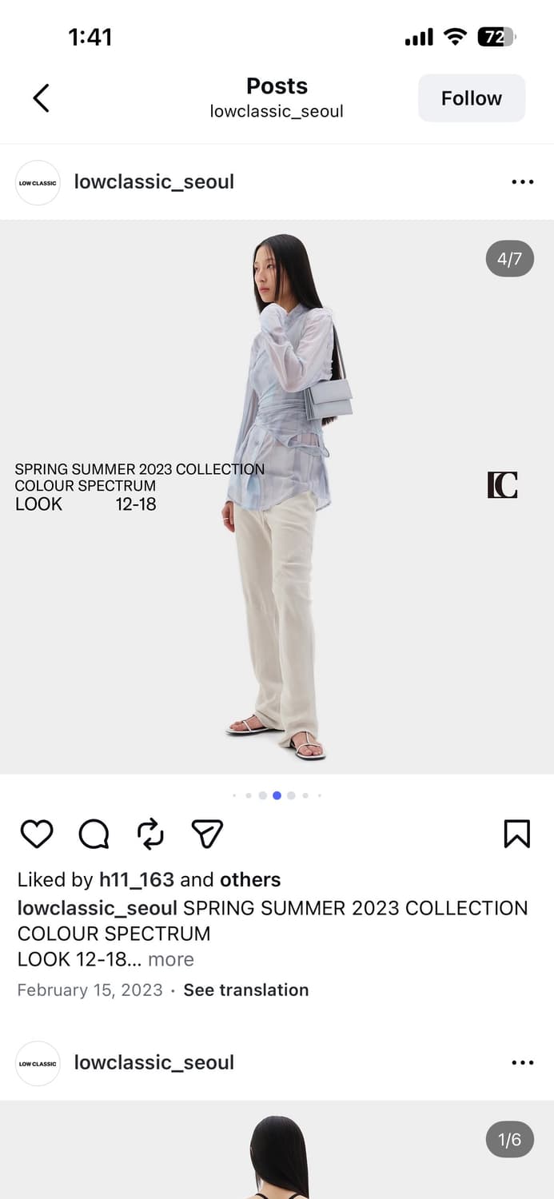This screenshot has width=554, height=1199.
Task: Open the three-dot menu on the first post
Action: point(522,182)
